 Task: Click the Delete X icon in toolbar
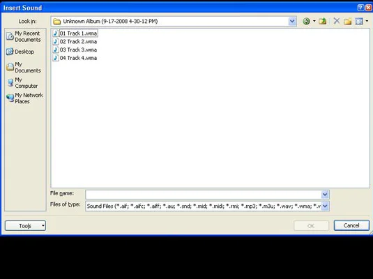click(336, 21)
